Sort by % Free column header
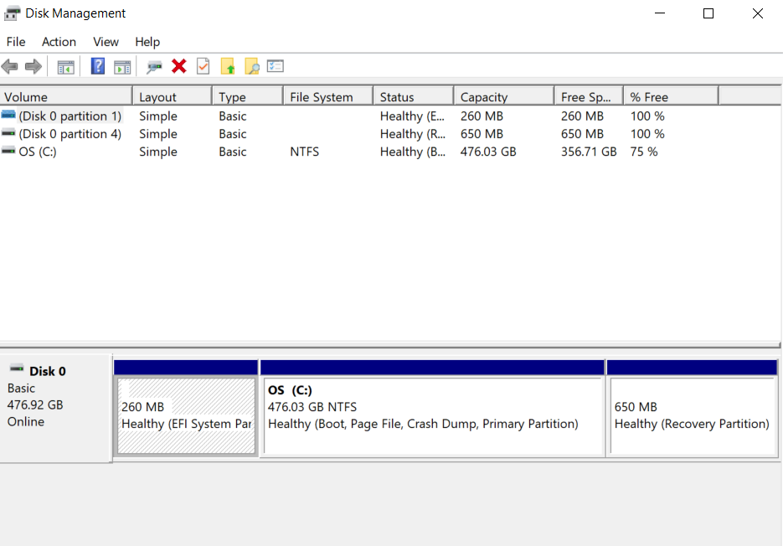The image size is (783, 546). (671, 96)
